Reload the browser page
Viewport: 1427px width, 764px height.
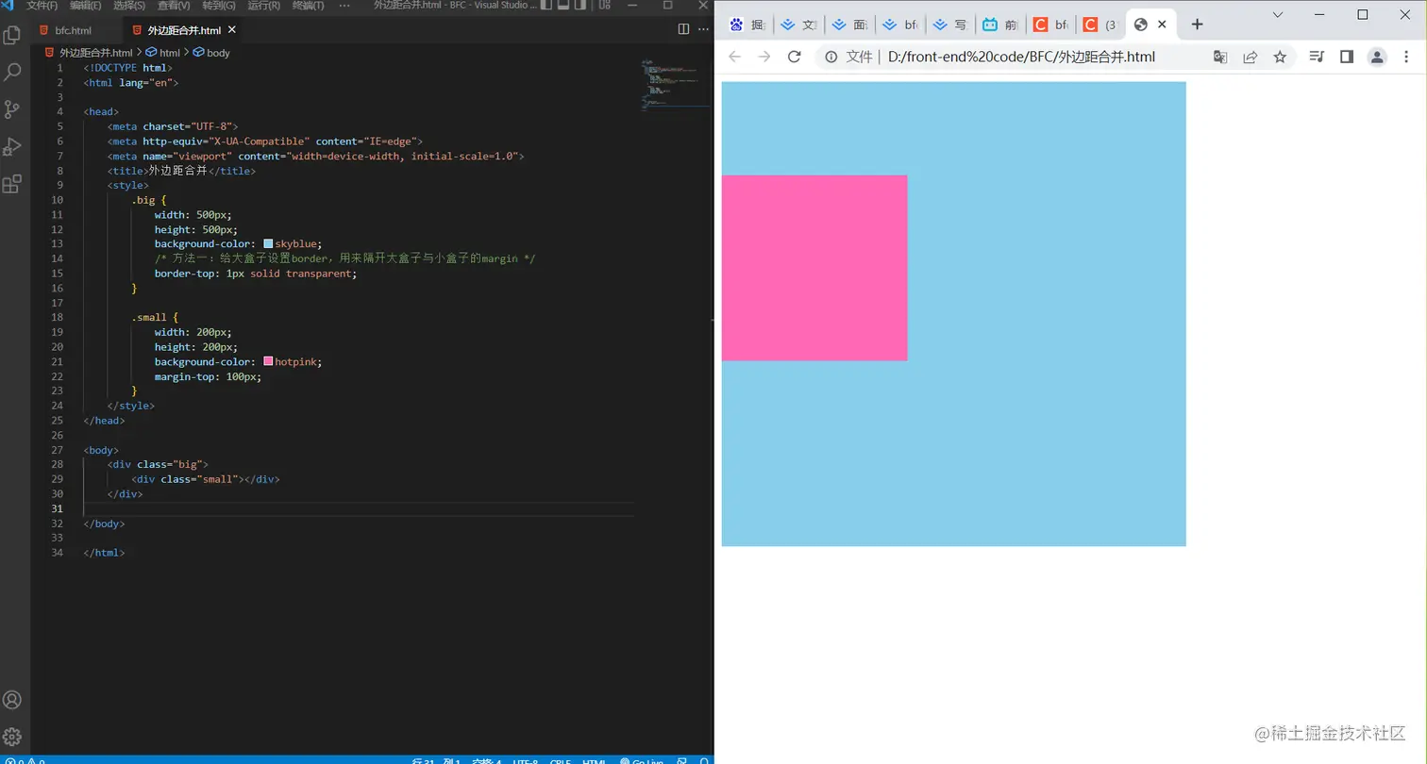[795, 57]
